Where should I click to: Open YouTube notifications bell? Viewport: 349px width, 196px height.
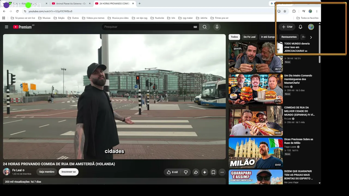[x=300, y=27]
